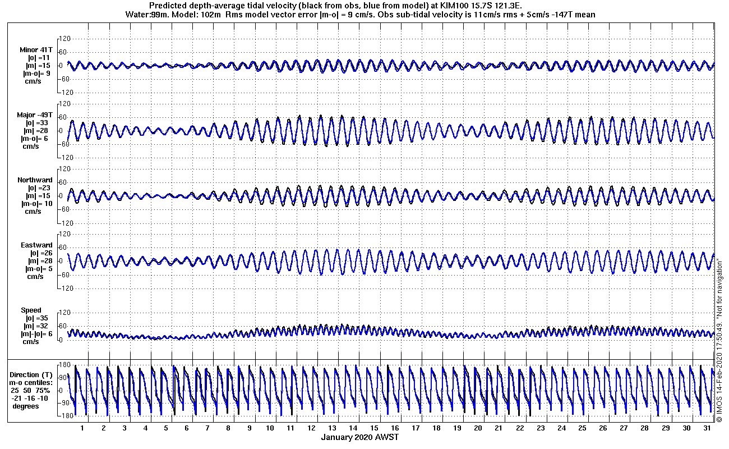Screen dimensions: 729x449
Task: Click the "January 2020 AWST" axis label
Action: coord(360,437)
